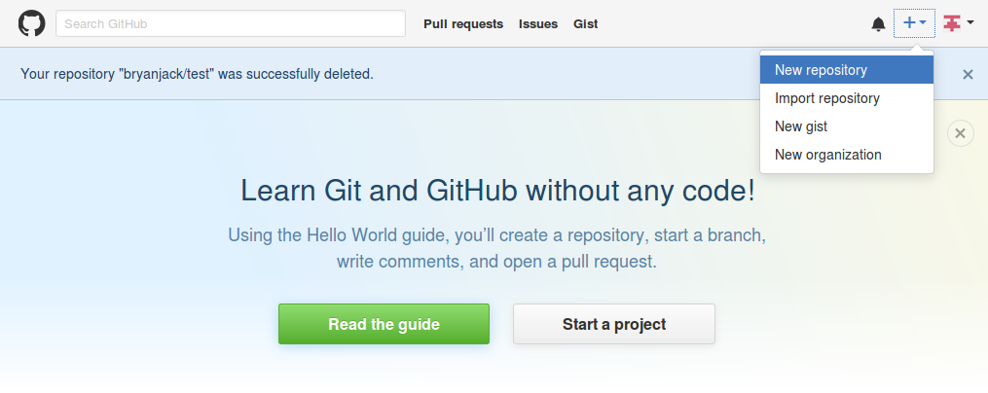The image size is (988, 393).
Task: Open Gist from the header
Action: [x=585, y=24]
